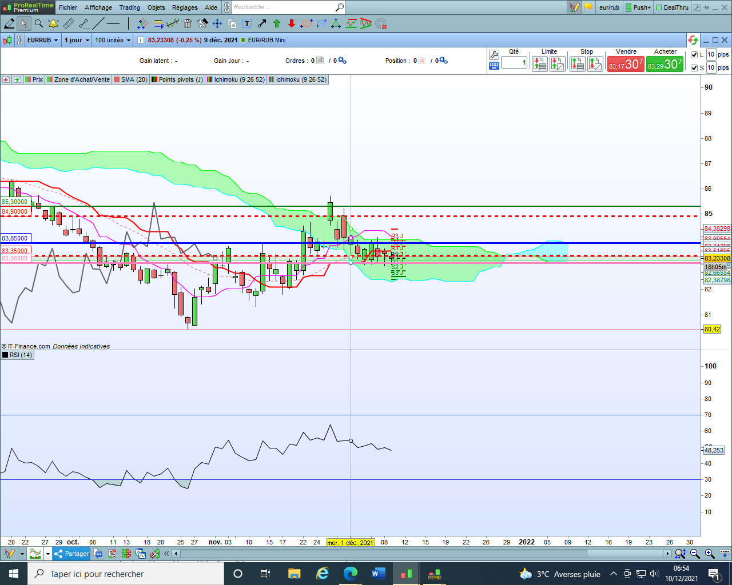This screenshot has width=732, height=585.
Task: Select the ruler measuring tool
Action: [x=69, y=23]
